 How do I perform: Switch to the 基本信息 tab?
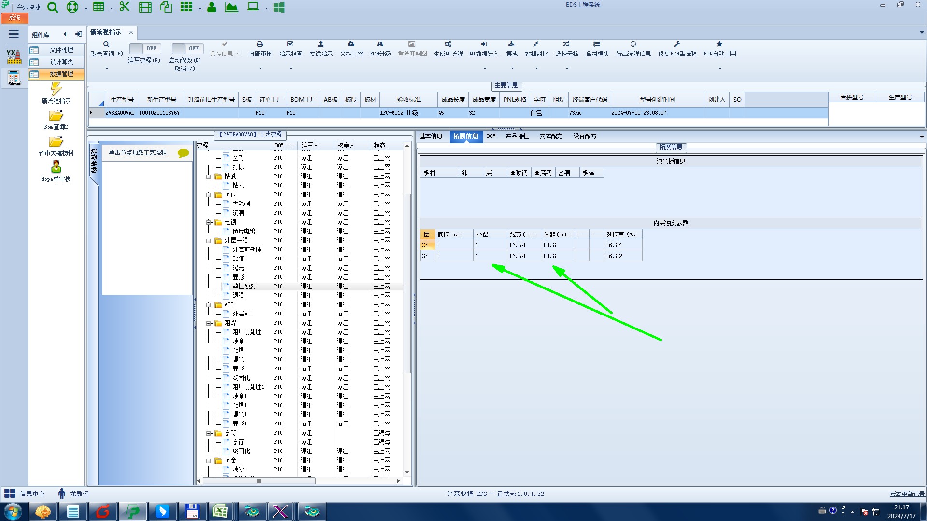pos(431,137)
